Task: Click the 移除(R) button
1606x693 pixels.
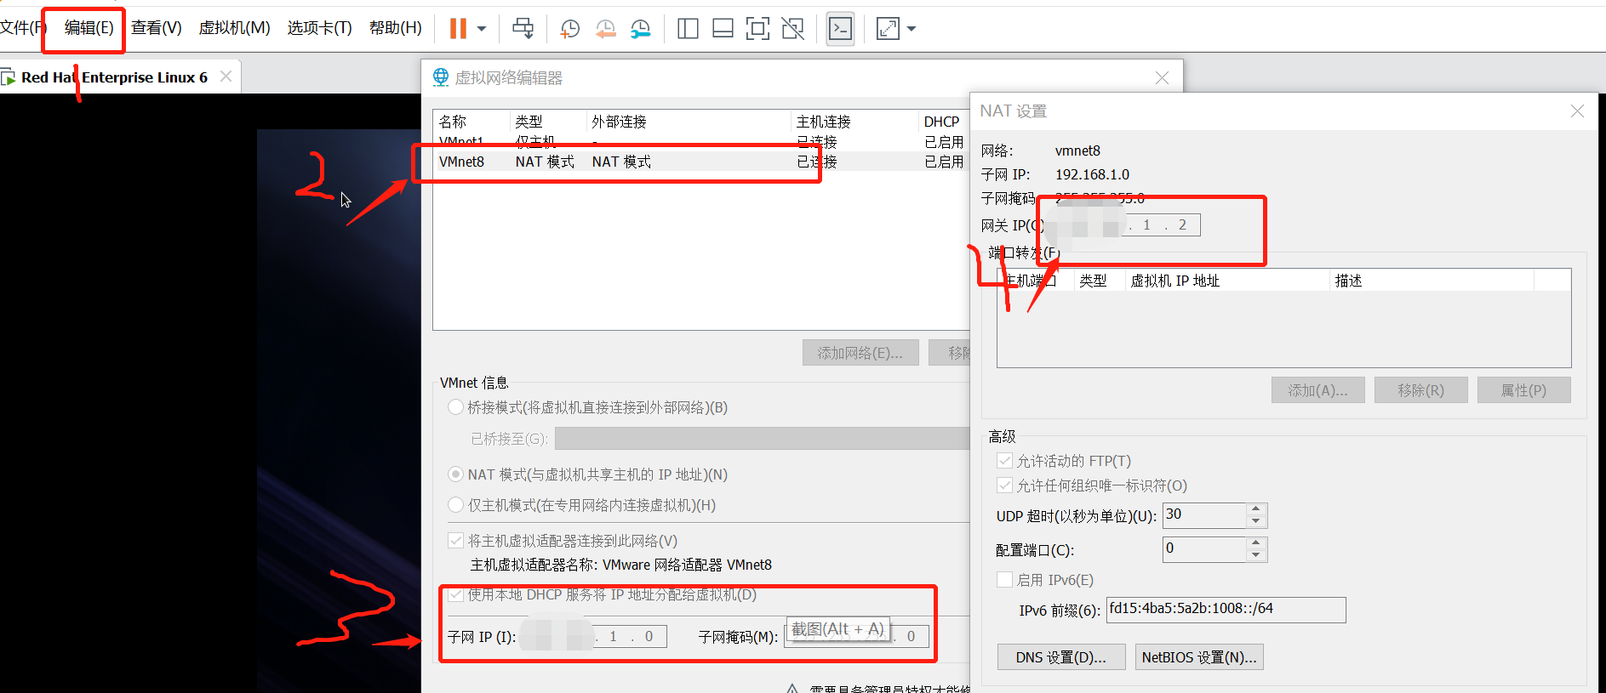Action: click(x=1421, y=390)
